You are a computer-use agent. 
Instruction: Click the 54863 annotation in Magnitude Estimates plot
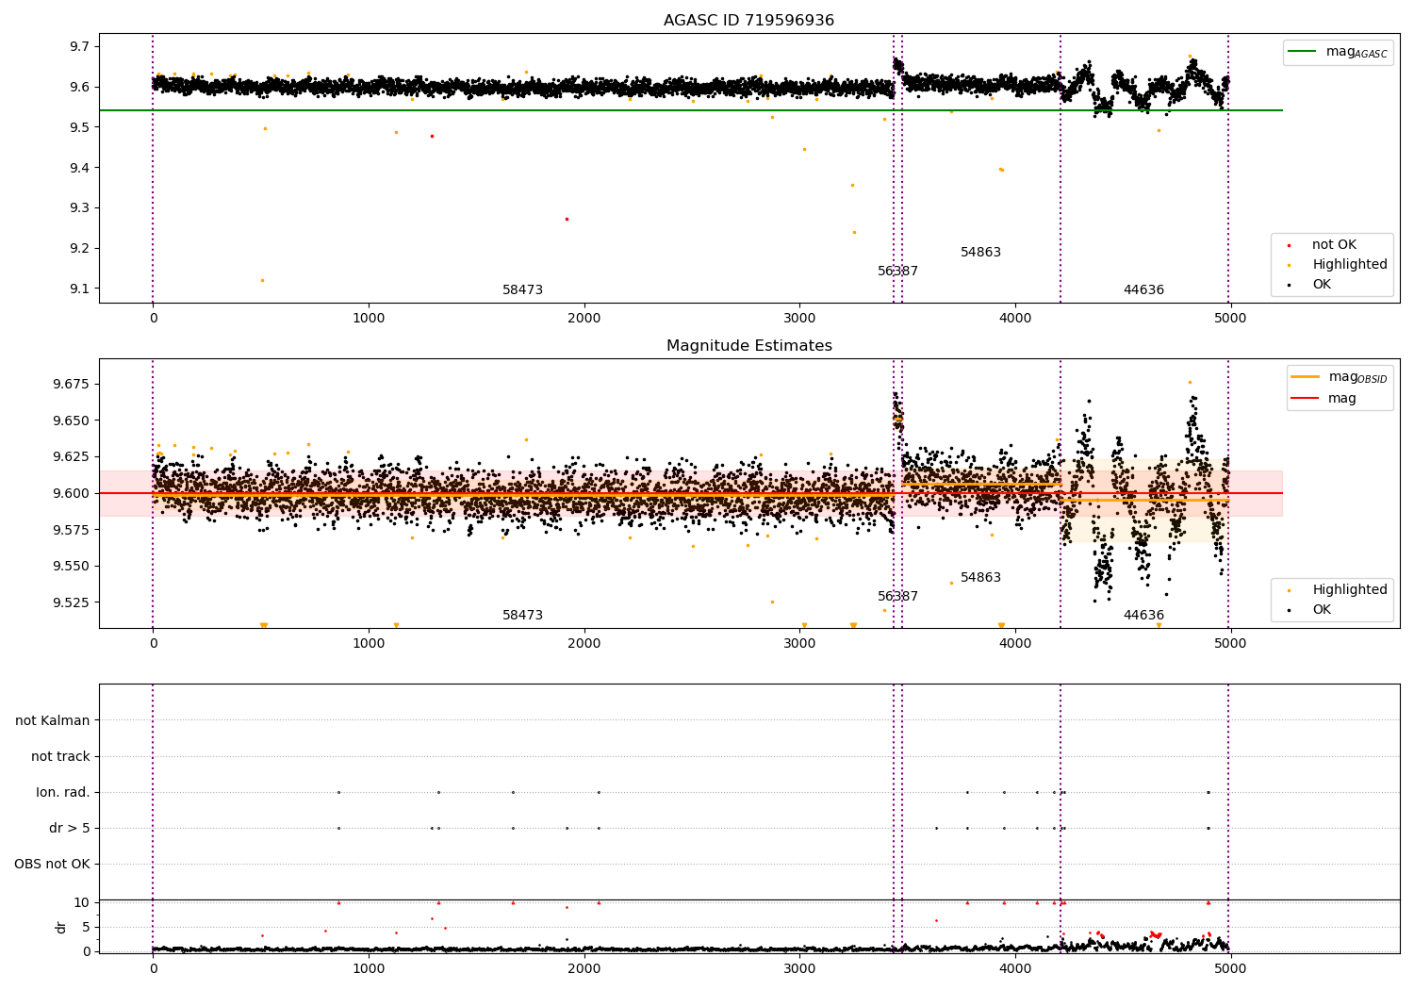click(x=980, y=578)
